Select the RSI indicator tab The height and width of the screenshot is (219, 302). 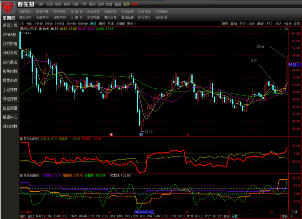(143, 216)
